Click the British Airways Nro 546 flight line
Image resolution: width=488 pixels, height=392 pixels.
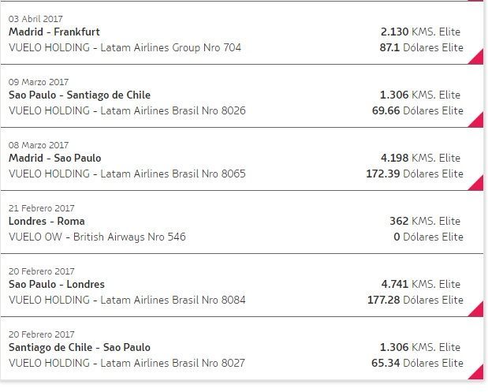[97, 237]
